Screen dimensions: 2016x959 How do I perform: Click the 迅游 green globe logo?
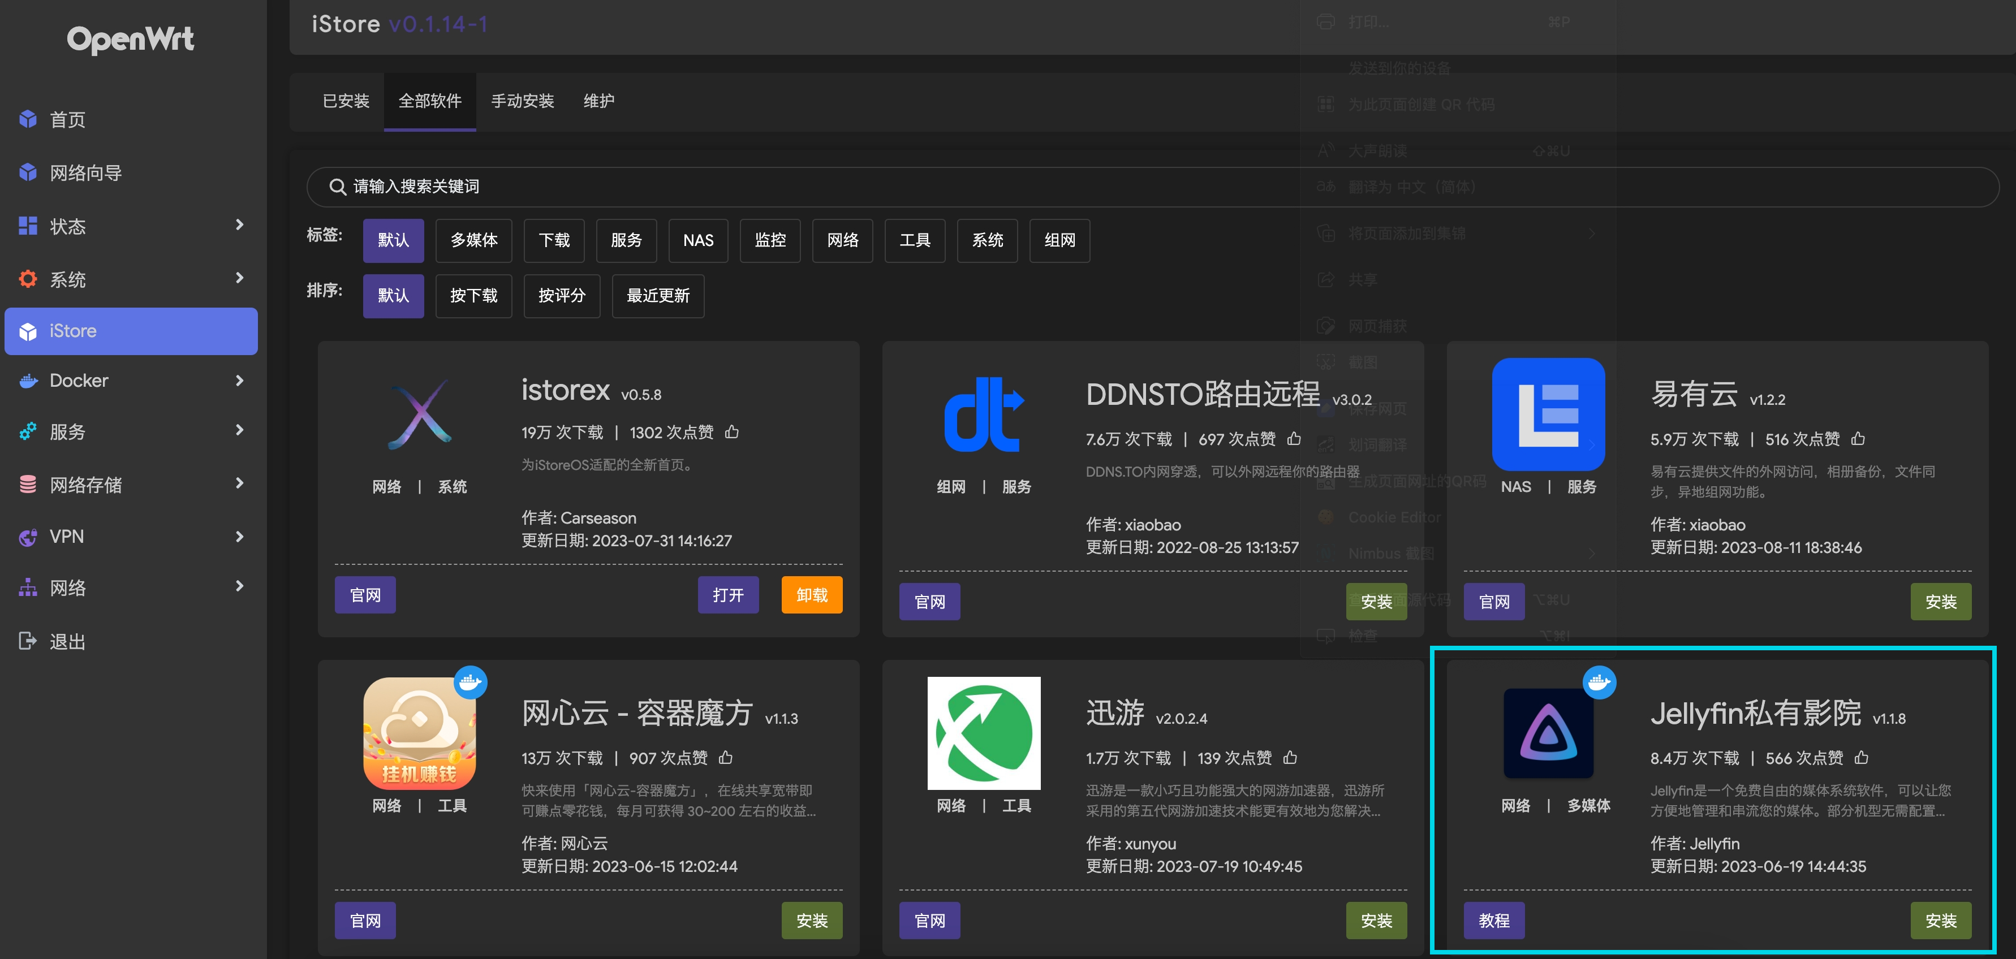[x=984, y=733]
